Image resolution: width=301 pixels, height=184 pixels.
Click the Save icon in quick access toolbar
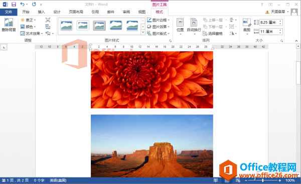click(14, 4)
